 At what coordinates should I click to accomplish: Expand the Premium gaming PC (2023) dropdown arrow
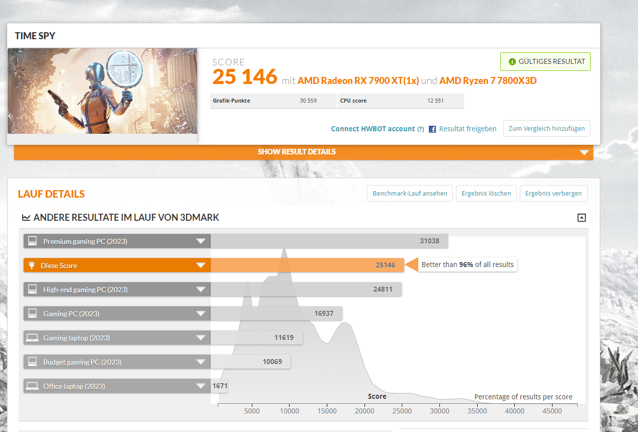click(201, 241)
